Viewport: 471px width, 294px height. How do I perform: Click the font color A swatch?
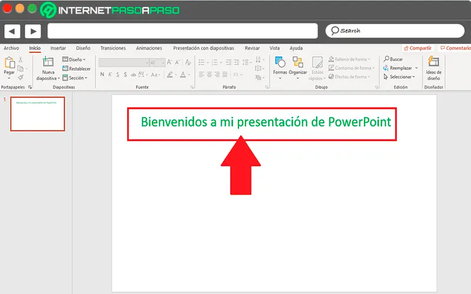(183, 75)
